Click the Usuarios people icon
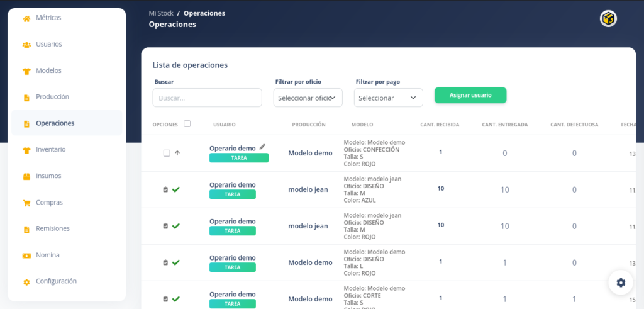Viewport: 644px width, 309px height. click(26, 45)
